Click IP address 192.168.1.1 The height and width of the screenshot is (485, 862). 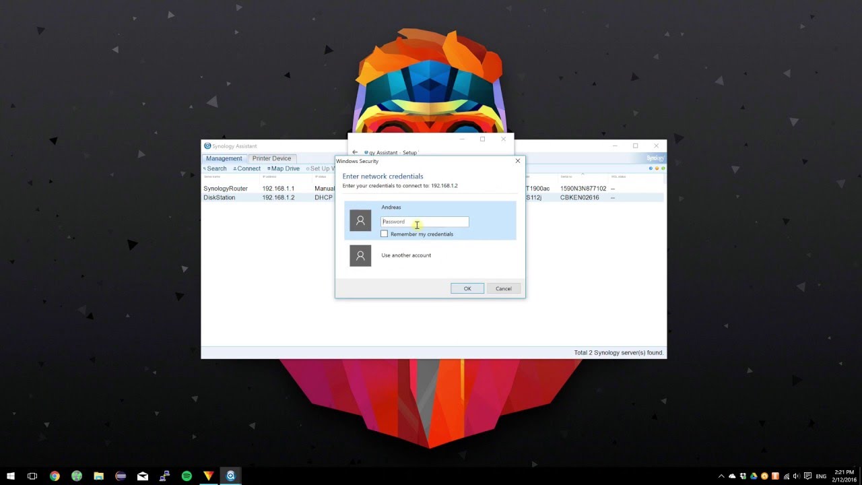click(278, 189)
